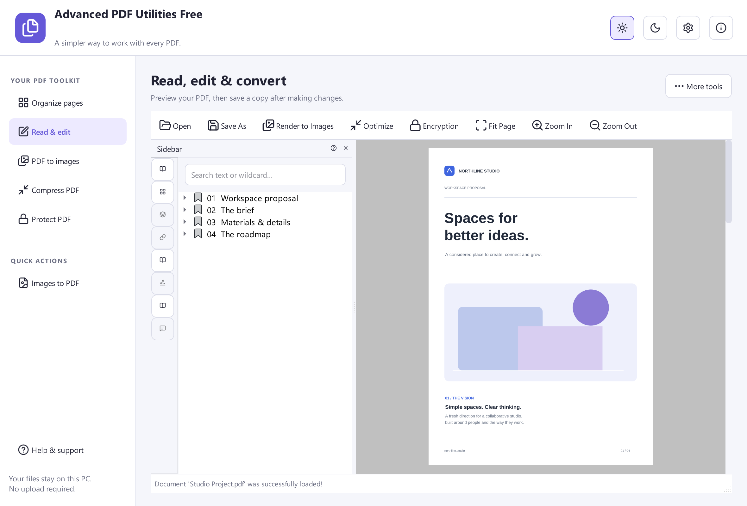Click Open in the toolbar

(x=175, y=126)
